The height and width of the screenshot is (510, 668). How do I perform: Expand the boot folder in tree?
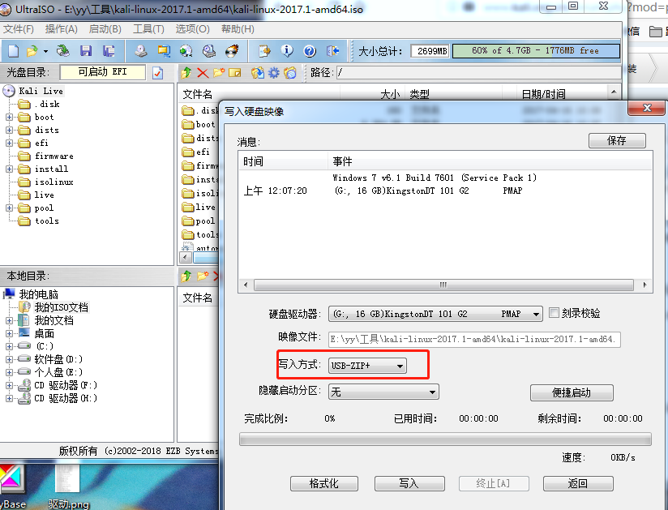pyautogui.click(x=10, y=118)
